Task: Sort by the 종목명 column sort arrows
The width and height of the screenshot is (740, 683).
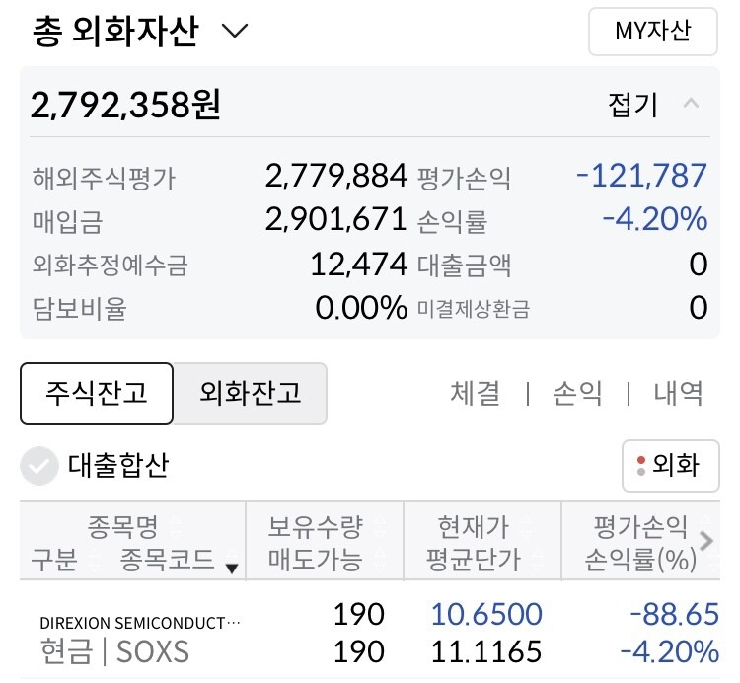Action: point(175,526)
